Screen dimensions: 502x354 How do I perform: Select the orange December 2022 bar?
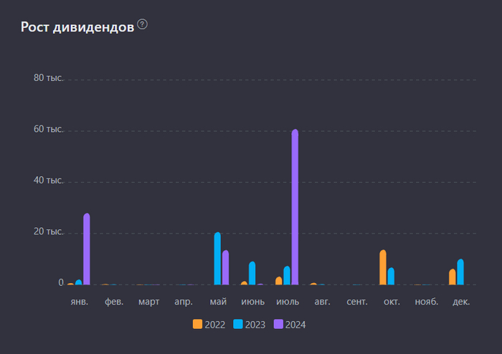coord(453,277)
